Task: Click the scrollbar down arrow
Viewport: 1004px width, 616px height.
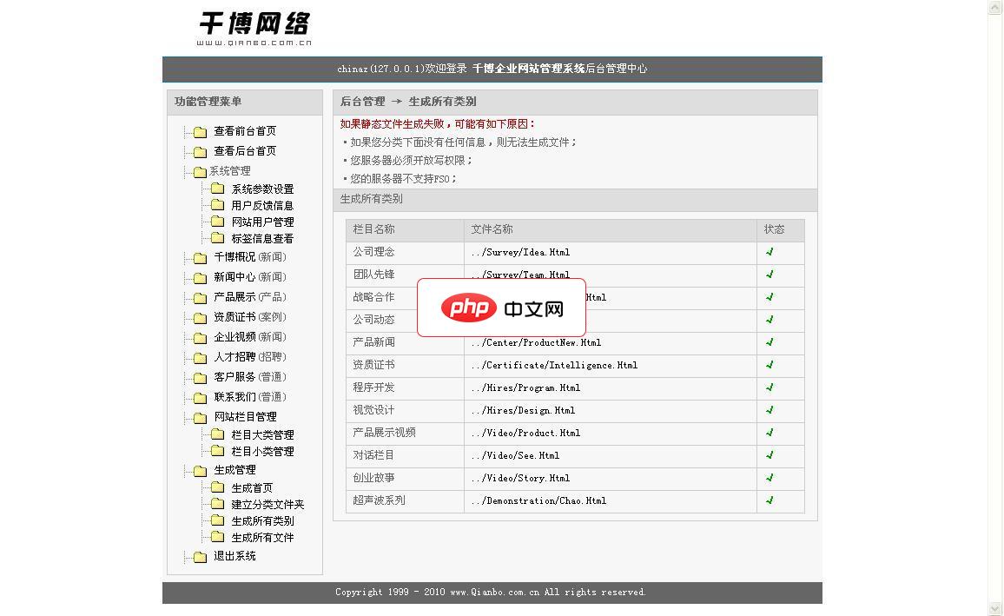Action: (x=995, y=609)
